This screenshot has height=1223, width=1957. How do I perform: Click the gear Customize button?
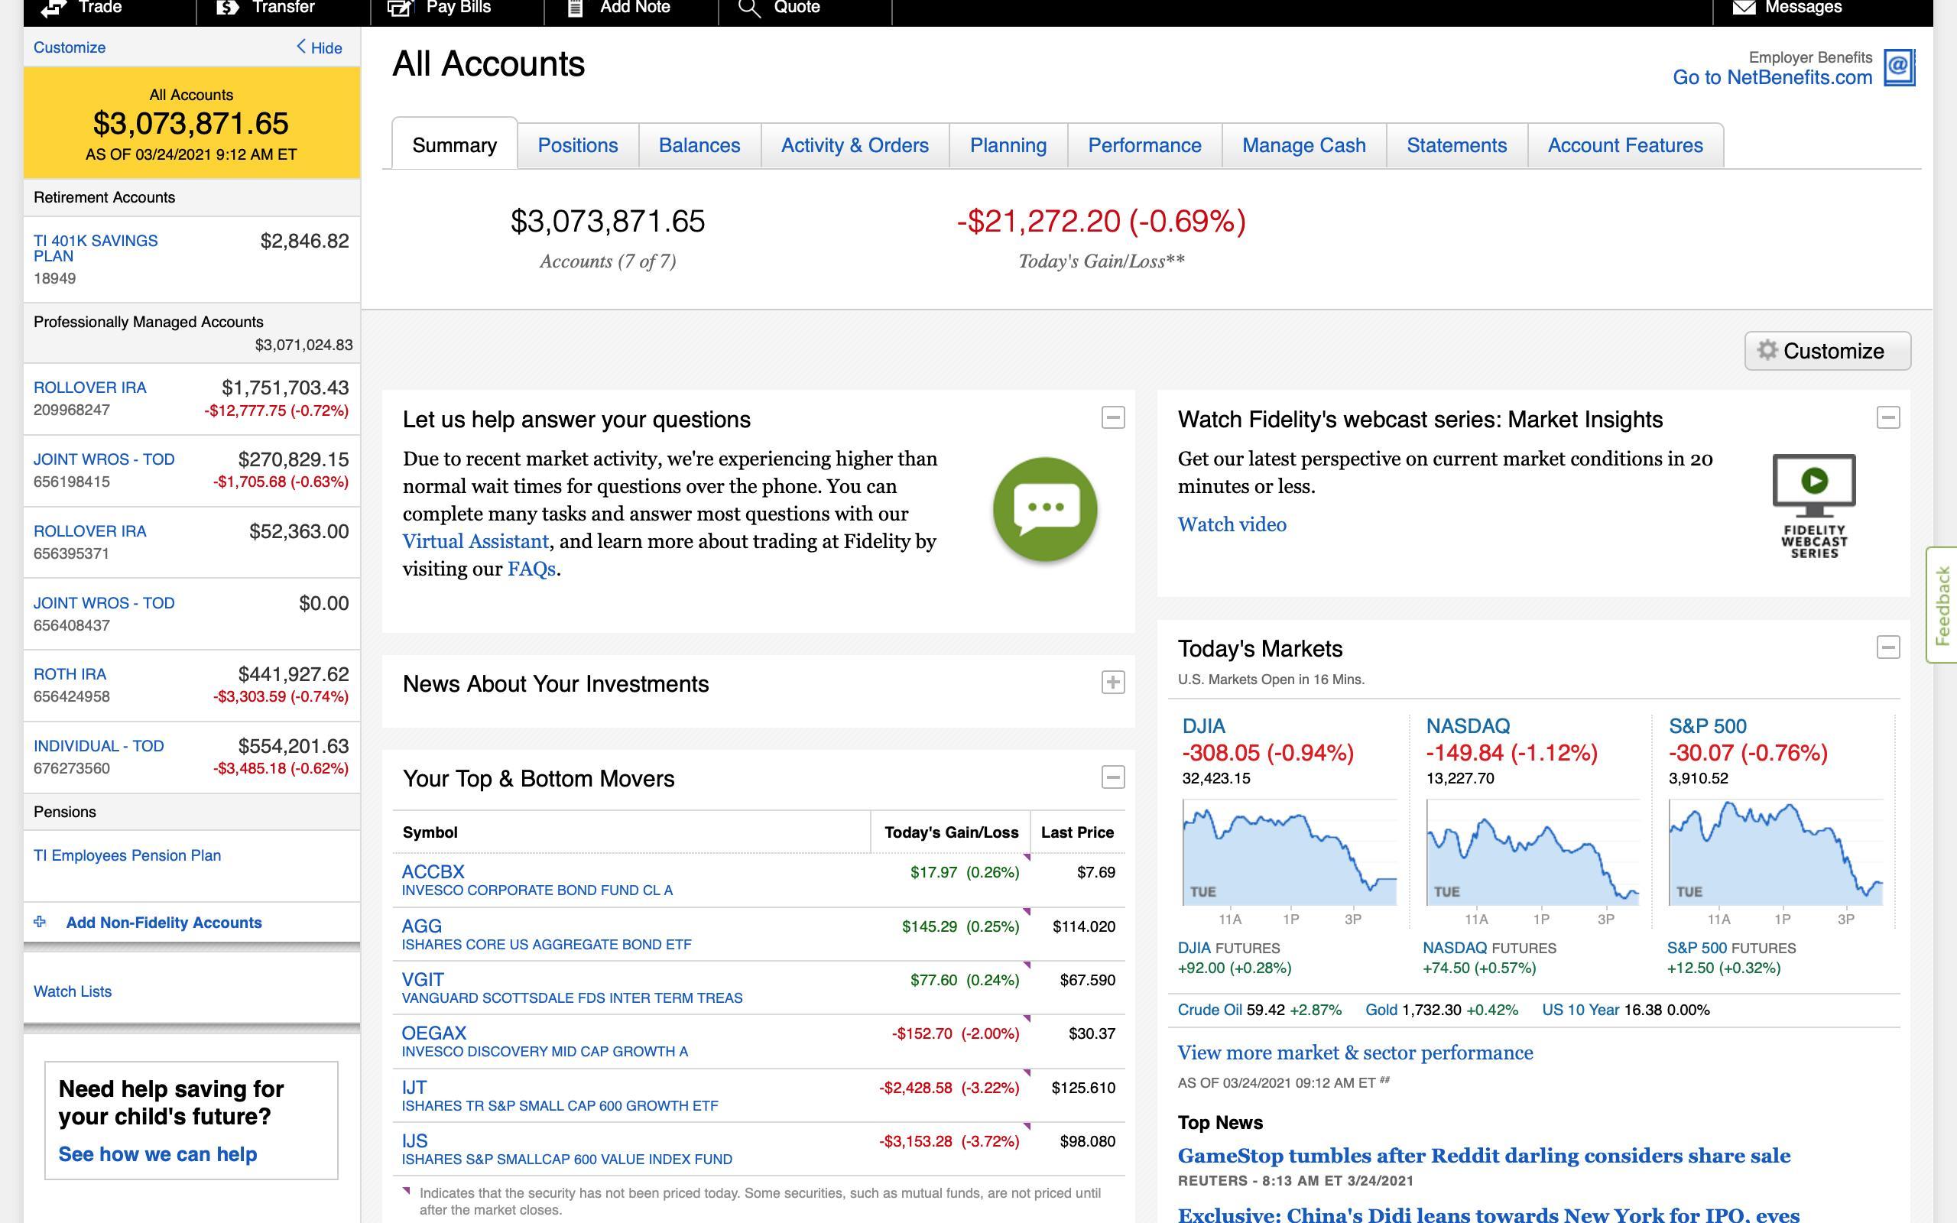click(1827, 351)
